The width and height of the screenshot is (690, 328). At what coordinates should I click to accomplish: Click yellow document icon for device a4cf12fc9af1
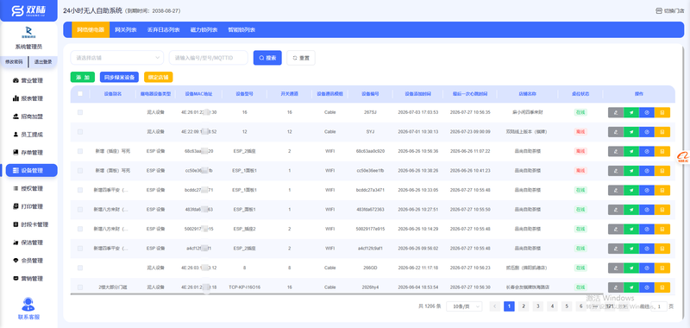click(x=662, y=249)
